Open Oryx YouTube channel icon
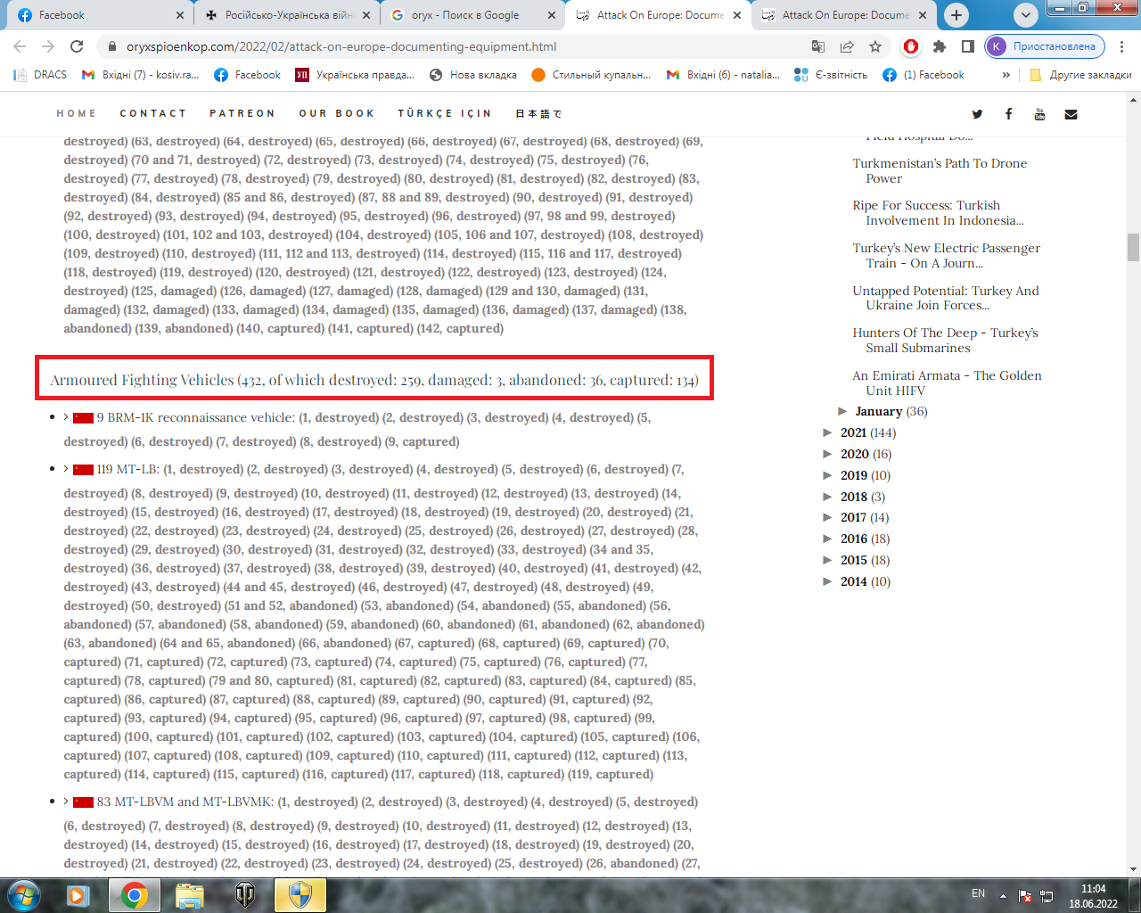The height and width of the screenshot is (913, 1141). 1039,114
